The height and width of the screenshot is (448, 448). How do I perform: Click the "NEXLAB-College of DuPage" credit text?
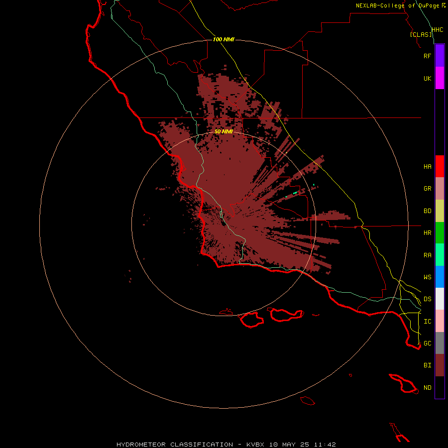tap(397, 5)
